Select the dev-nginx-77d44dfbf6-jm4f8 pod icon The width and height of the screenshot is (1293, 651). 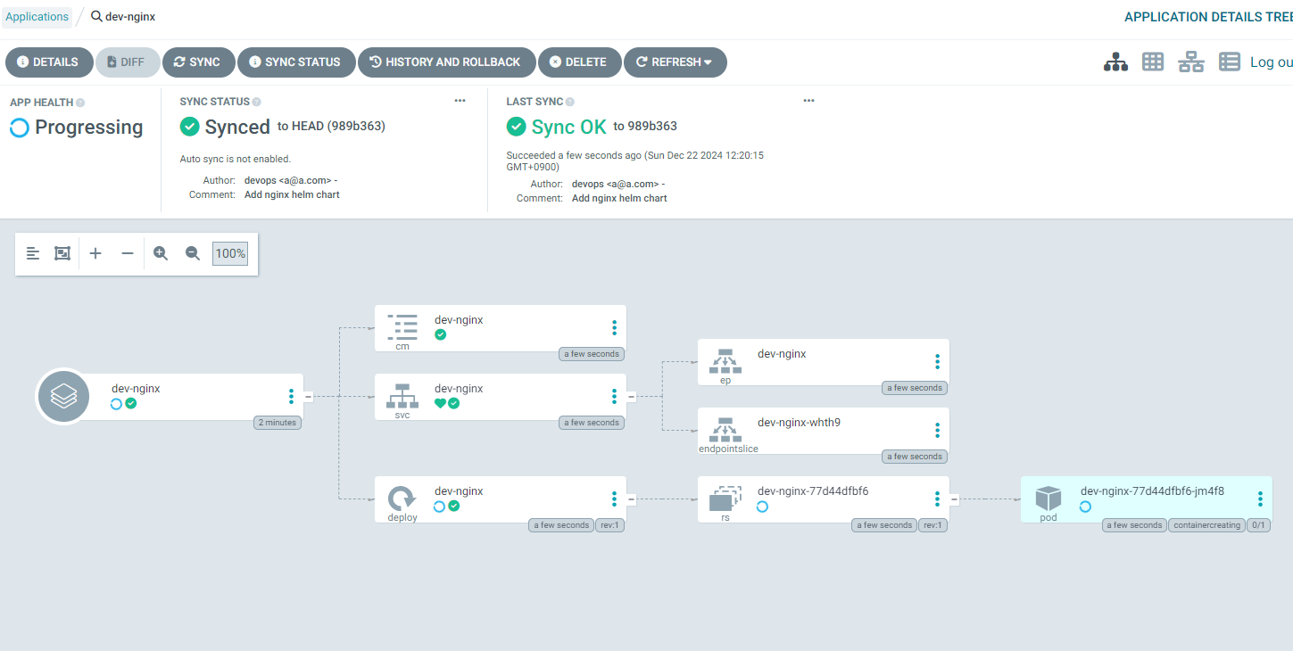1048,499
